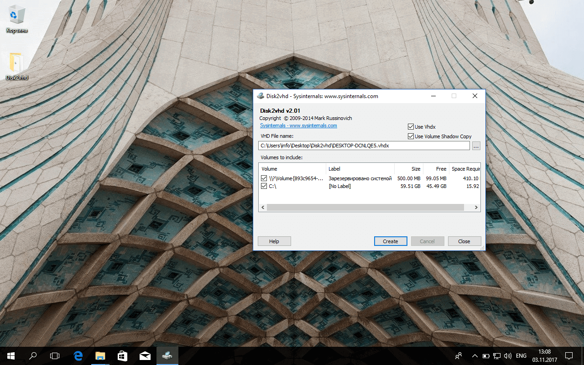Expand hidden system tray icons
This screenshot has width=584, height=365.
474,355
